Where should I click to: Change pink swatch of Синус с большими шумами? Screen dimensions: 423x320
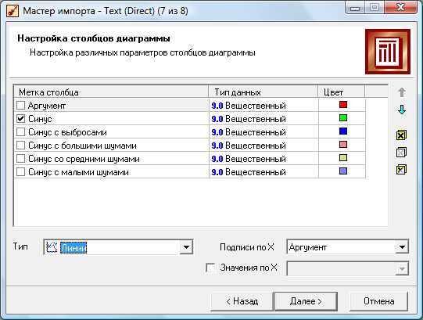click(343, 144)
